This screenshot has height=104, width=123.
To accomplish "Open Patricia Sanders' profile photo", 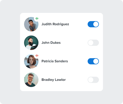I will click(31, 61).
